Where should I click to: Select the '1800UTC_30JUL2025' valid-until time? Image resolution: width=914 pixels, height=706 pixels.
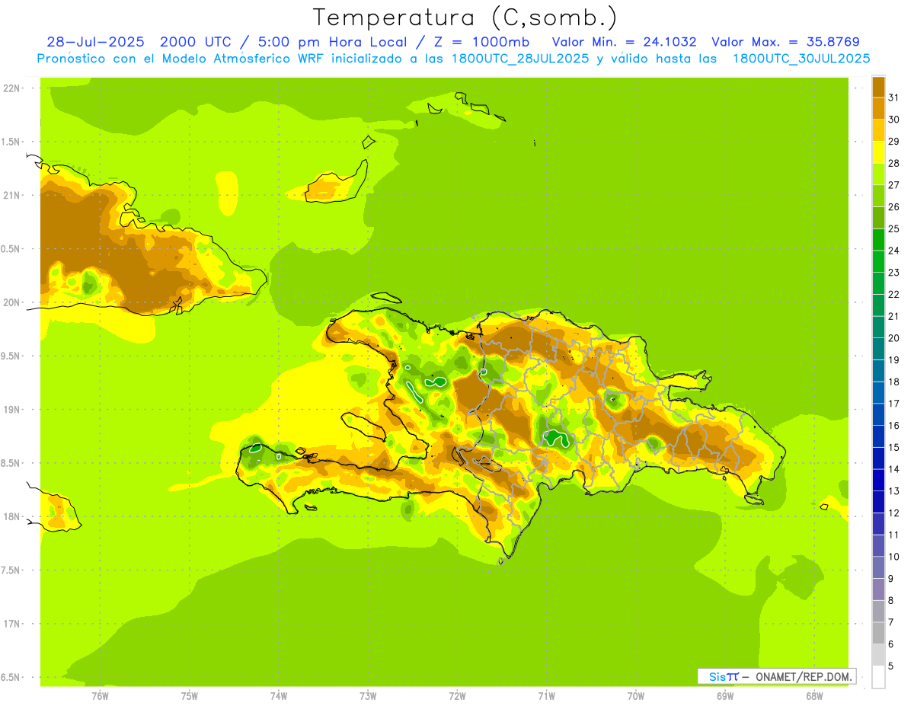tap(801, 59)
